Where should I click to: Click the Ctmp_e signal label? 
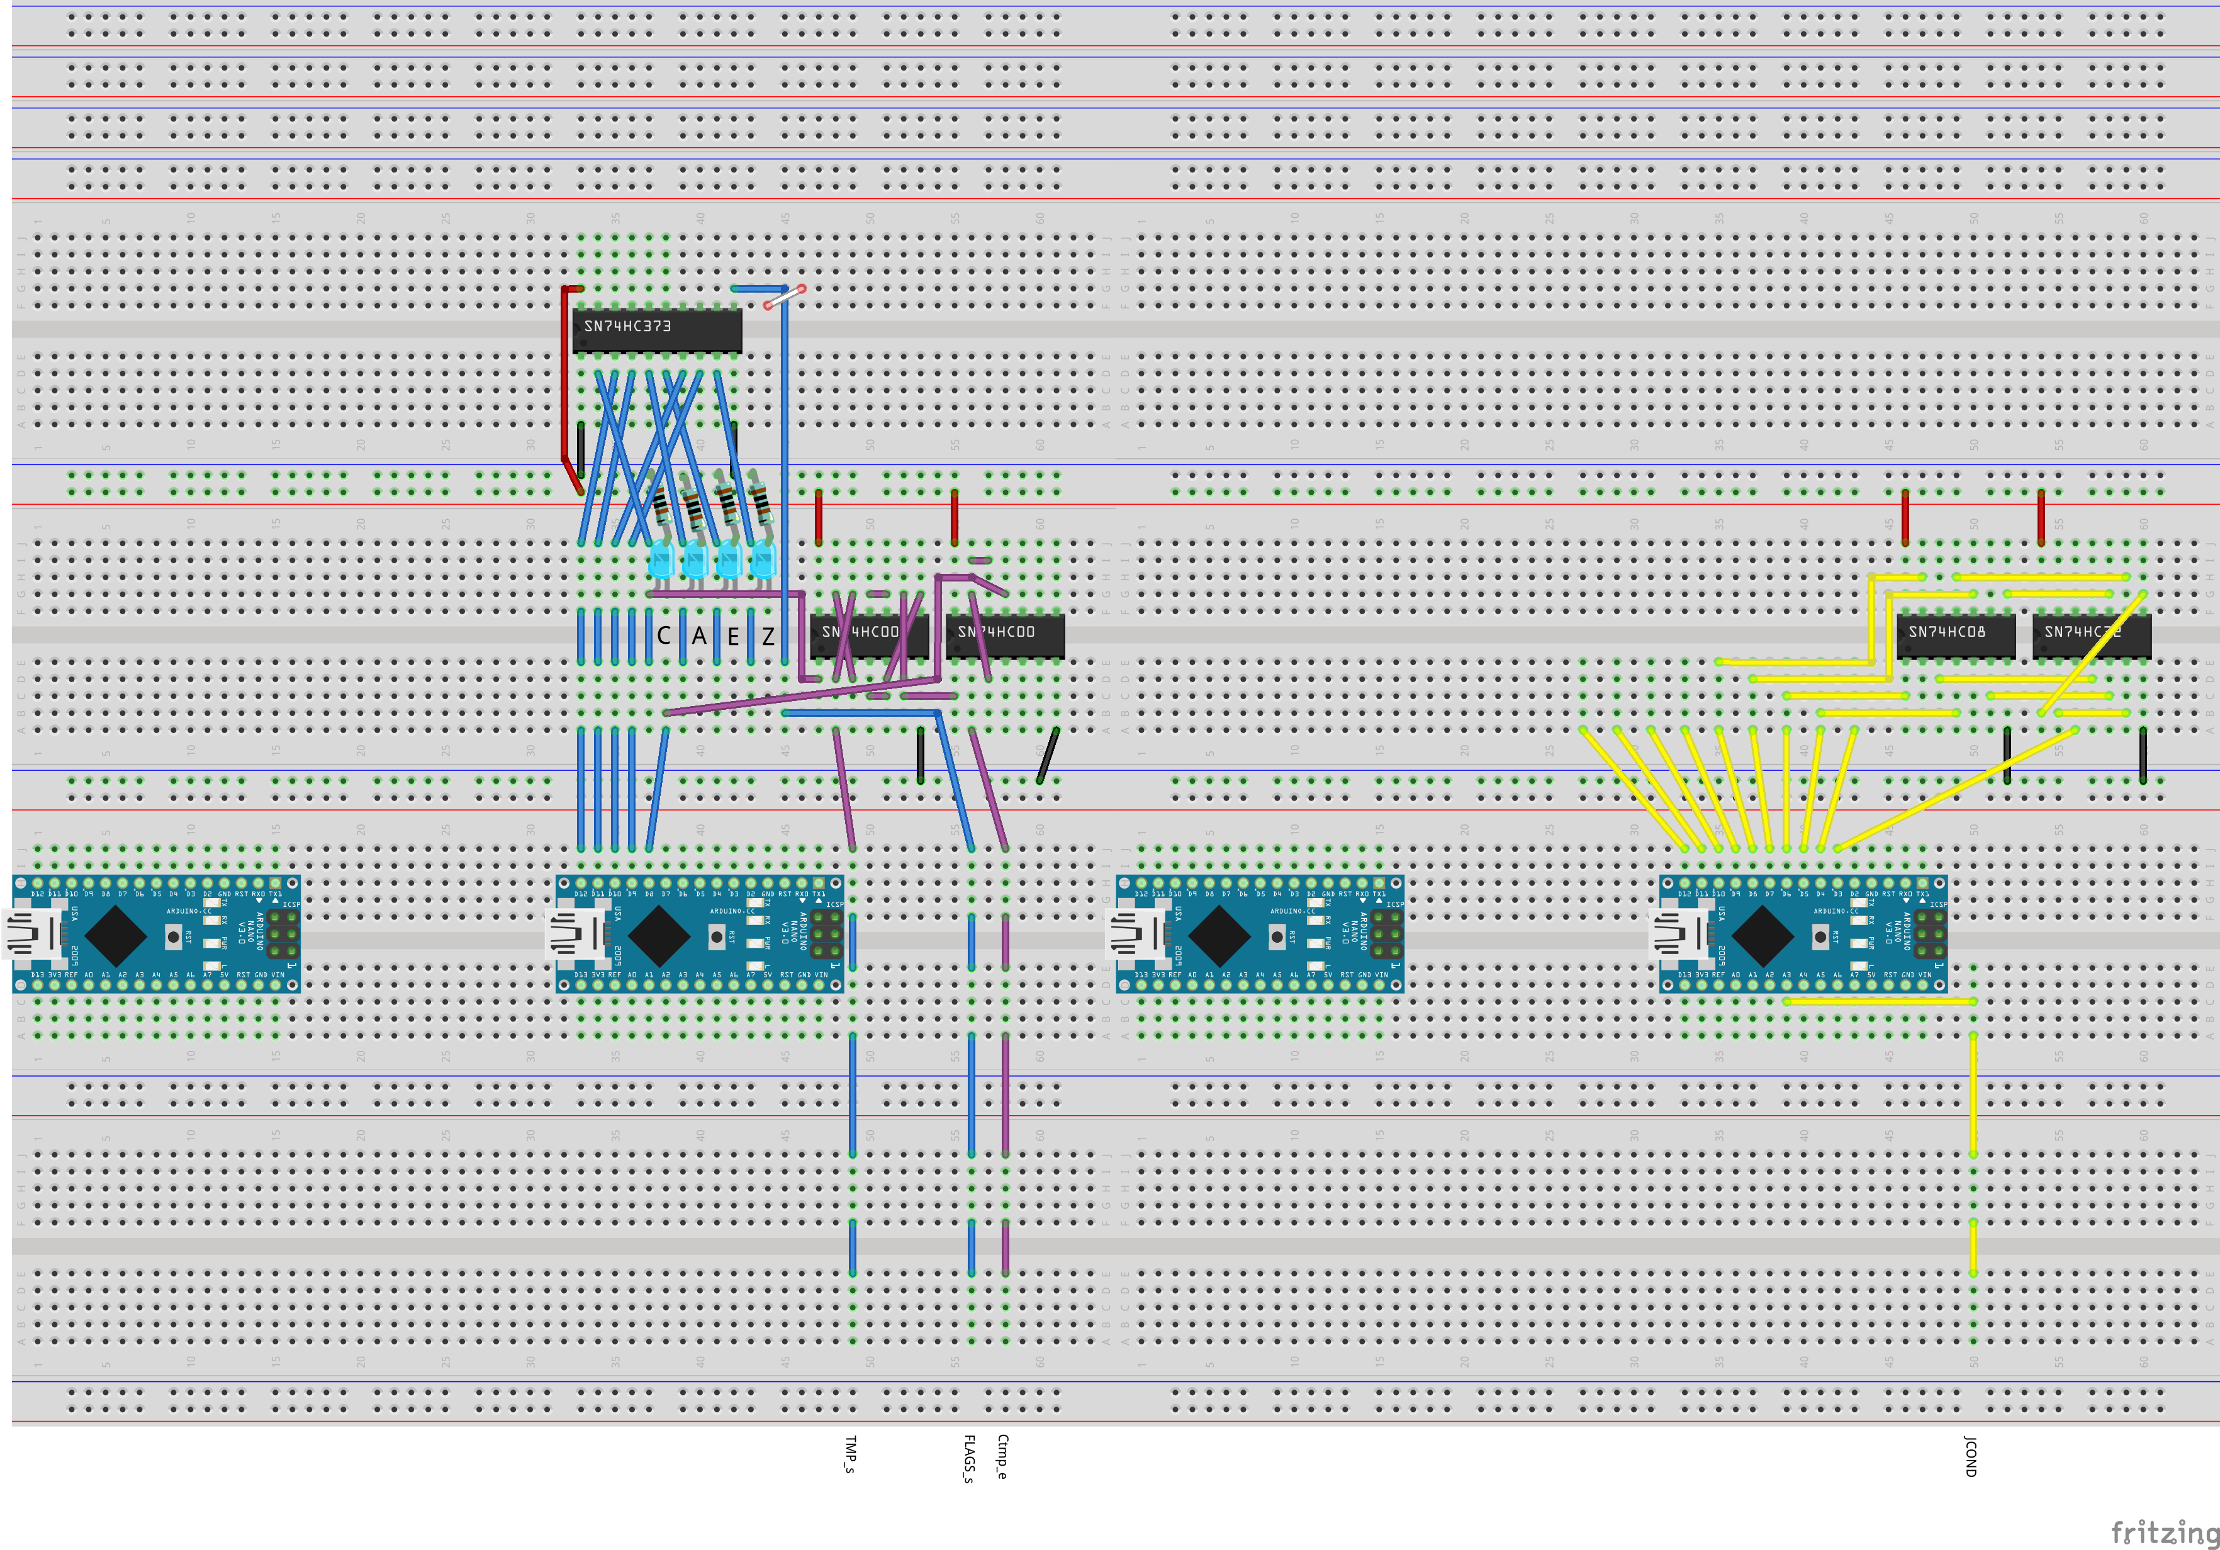click(x=1002, y=1456)
